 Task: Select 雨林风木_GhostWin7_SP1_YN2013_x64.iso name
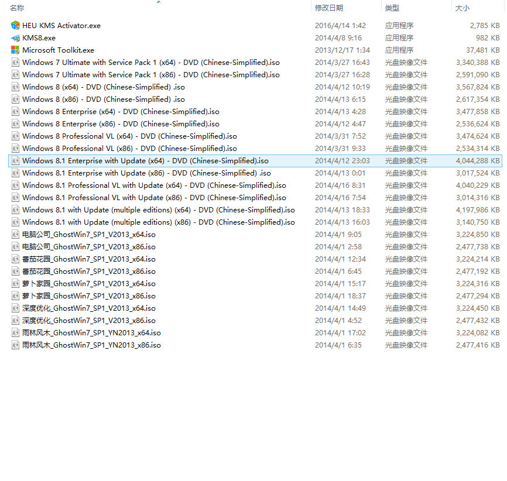click(91, 332)
